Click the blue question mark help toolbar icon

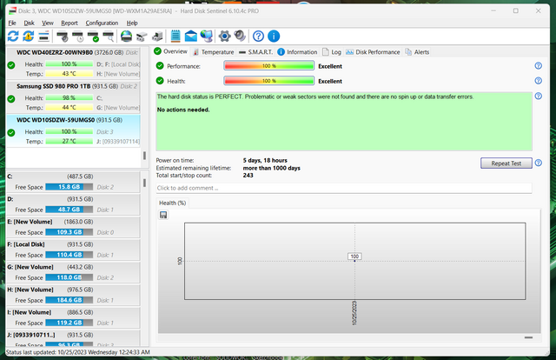pos(258,36)
